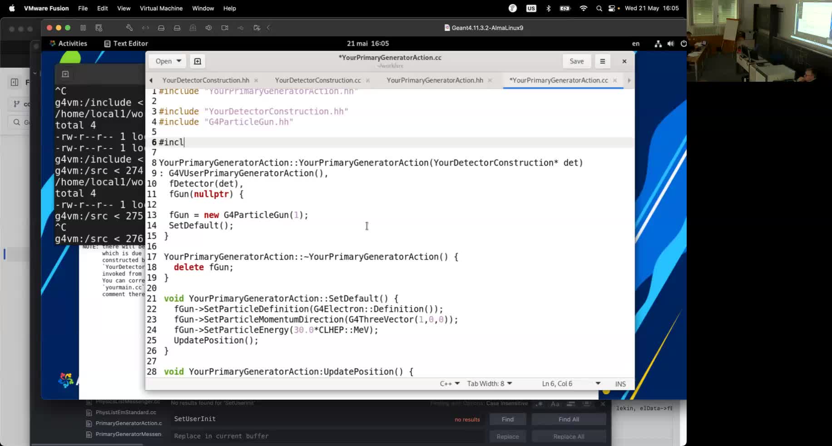Toggle the INS insert mode indicator
This screenshot has width=832, height=446.
(x=620, y=384)
